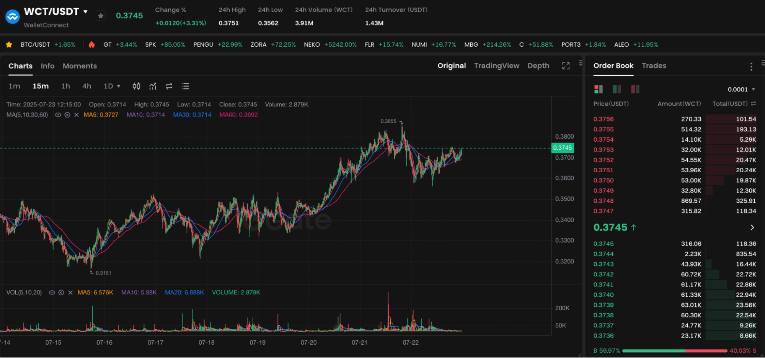Switch to the Charts tab
The height and width of the screenshot is (358, 765).
click(x=21, y=66)
